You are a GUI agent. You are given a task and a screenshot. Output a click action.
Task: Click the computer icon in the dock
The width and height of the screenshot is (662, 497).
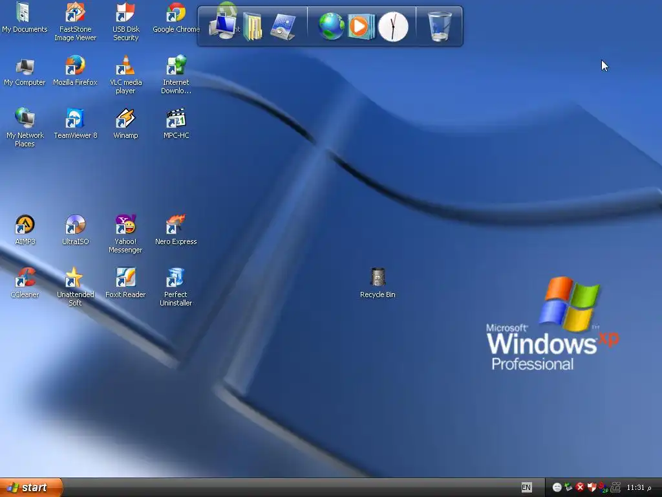coord(223,26)
